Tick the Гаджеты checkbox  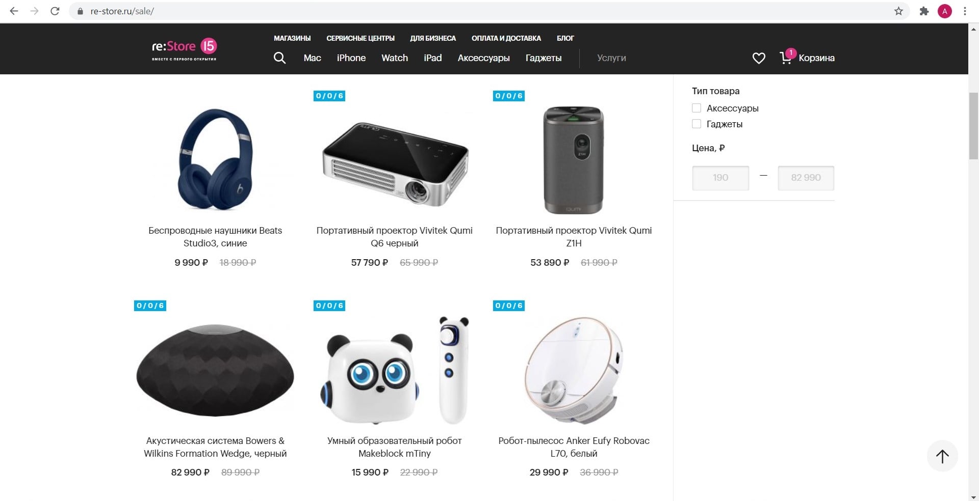697,124
